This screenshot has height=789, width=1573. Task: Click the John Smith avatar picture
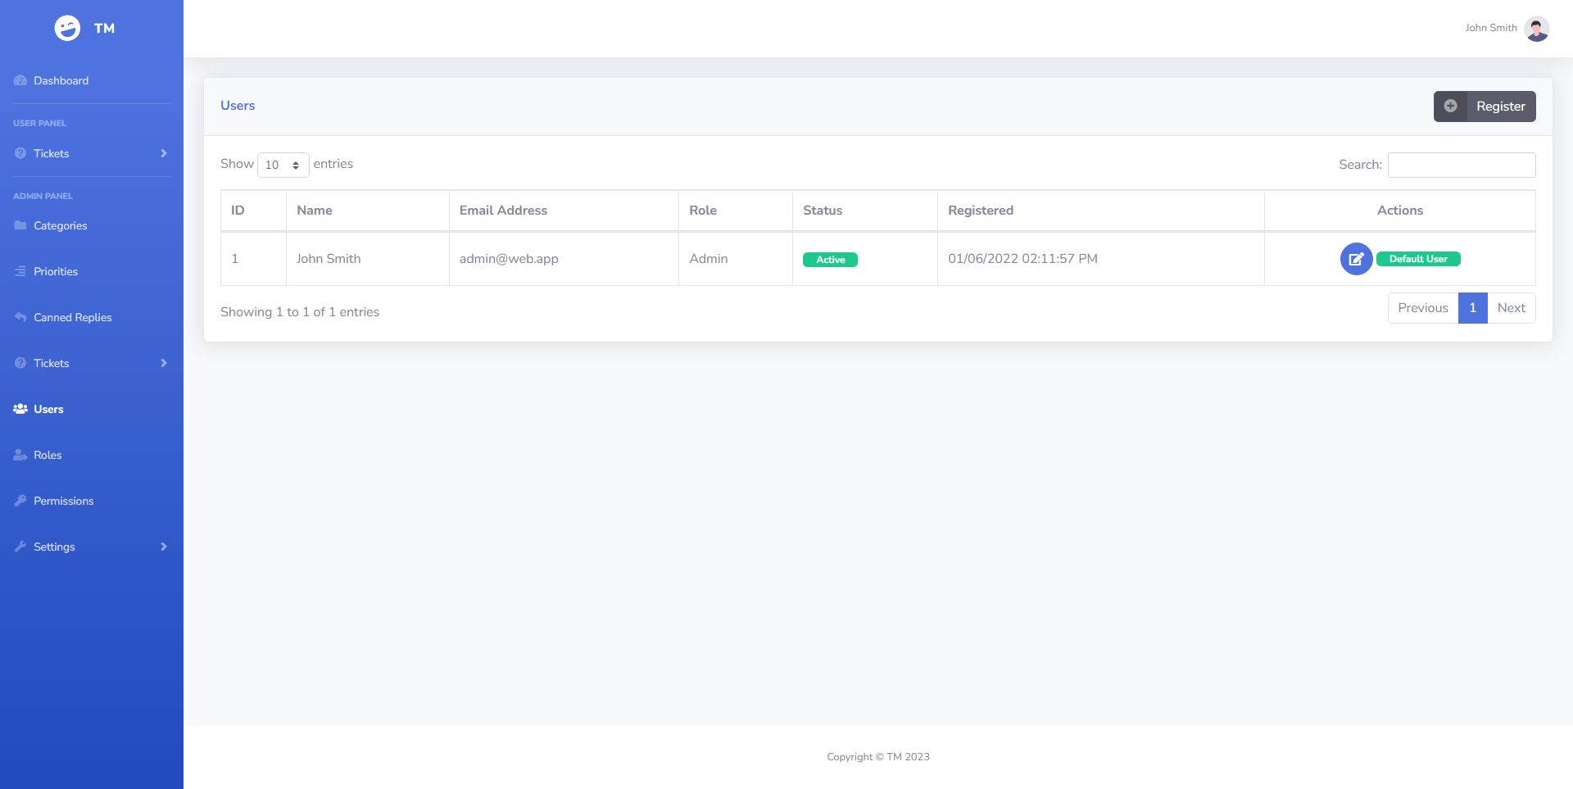pos(1537,28)
